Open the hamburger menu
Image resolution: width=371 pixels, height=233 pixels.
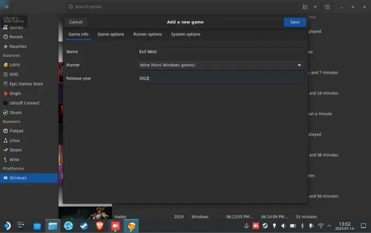point(327,7)
